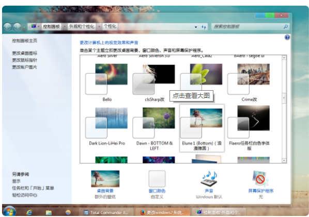Expand arrow after 控制面板 breadcrumb
This screenshot has height=217, width=309.
point(65,26)
